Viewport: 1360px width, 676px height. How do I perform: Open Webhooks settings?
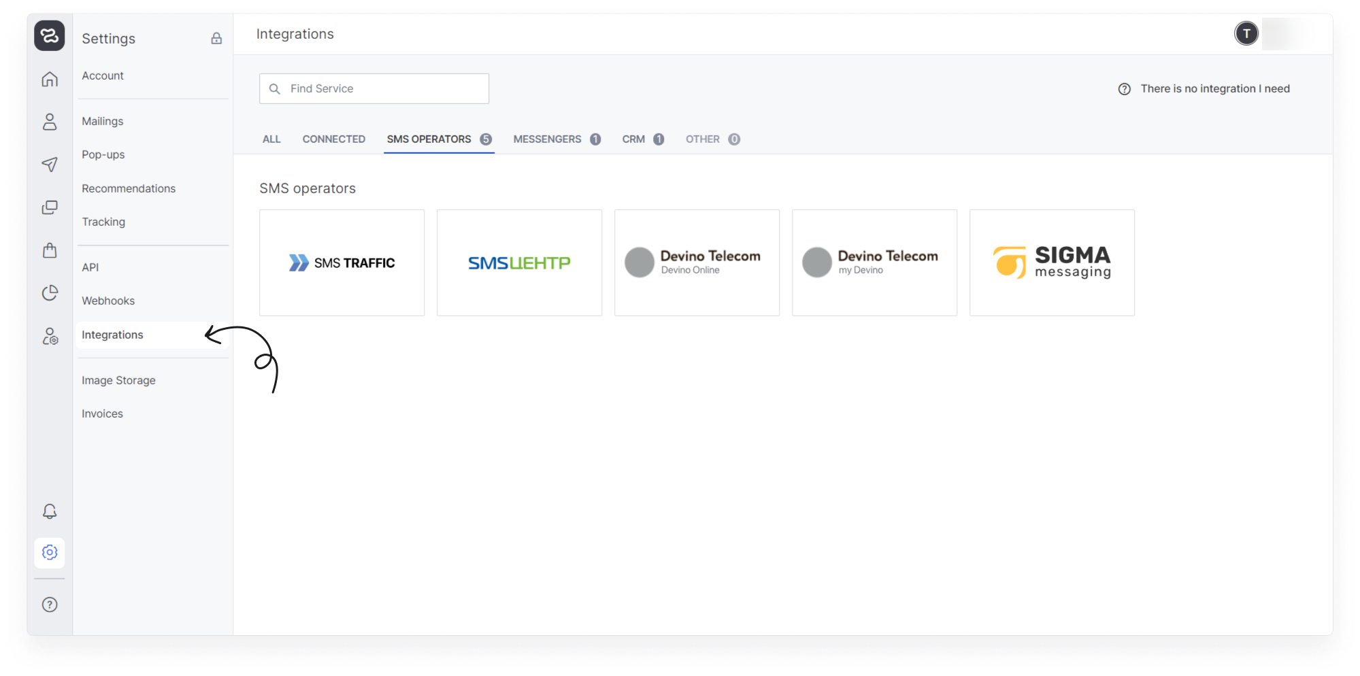(x=108, y=301)
